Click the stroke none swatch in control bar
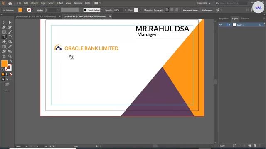Viewport: 266px width, 149px height. pos(29,10)
